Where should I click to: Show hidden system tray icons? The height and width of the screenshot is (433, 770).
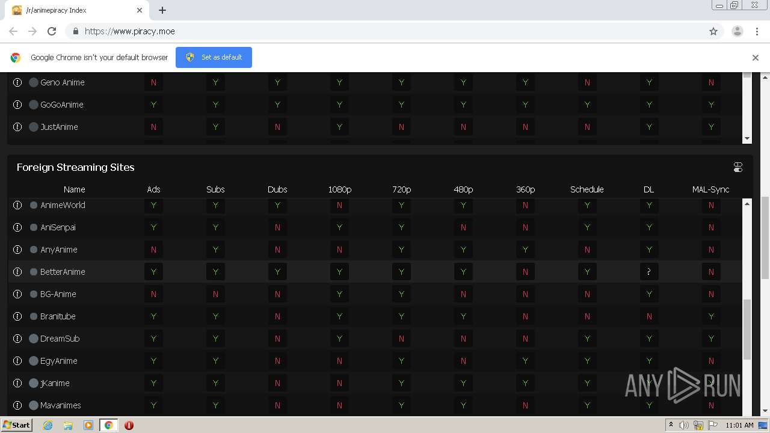(671, 425)
